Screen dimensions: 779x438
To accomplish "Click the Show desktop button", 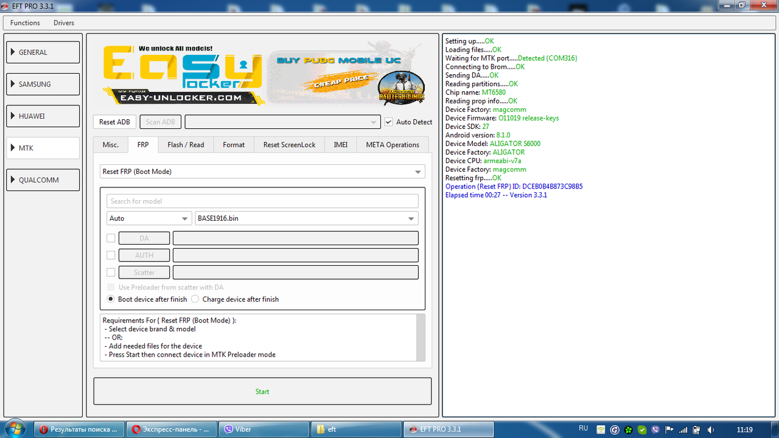I will click(774, 429).
